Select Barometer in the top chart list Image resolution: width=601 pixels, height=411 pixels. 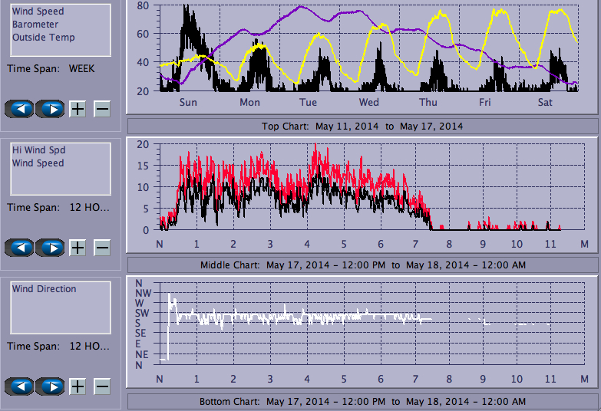pos(35,25)
